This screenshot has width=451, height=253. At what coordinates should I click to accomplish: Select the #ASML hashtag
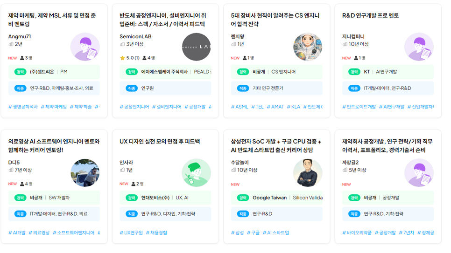point(240,107)
